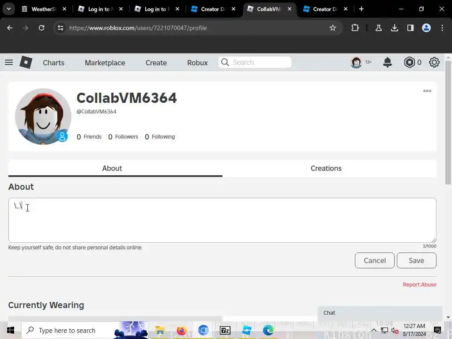
Task: Switch to the WeatherStar browser tab
Action: tap(43, 9)
